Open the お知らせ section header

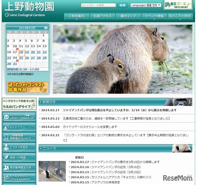[x=115, y=102]
